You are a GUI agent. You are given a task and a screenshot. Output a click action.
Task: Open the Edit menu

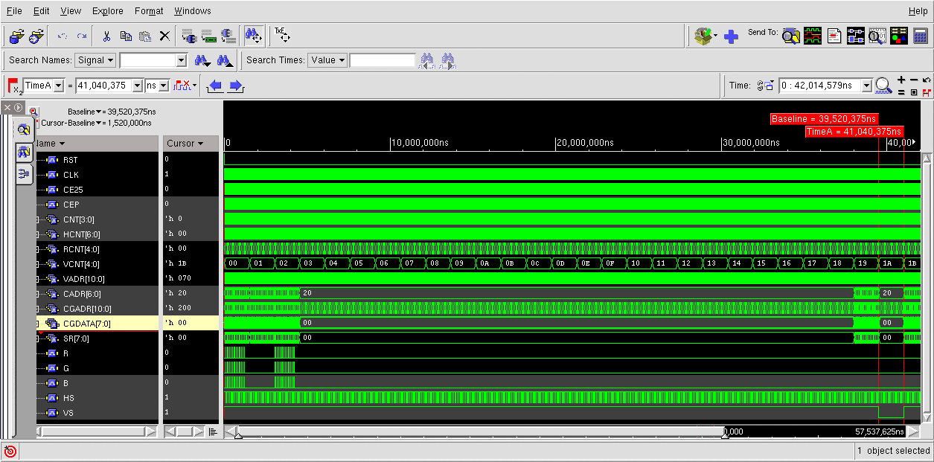click(x=42, y=11)
